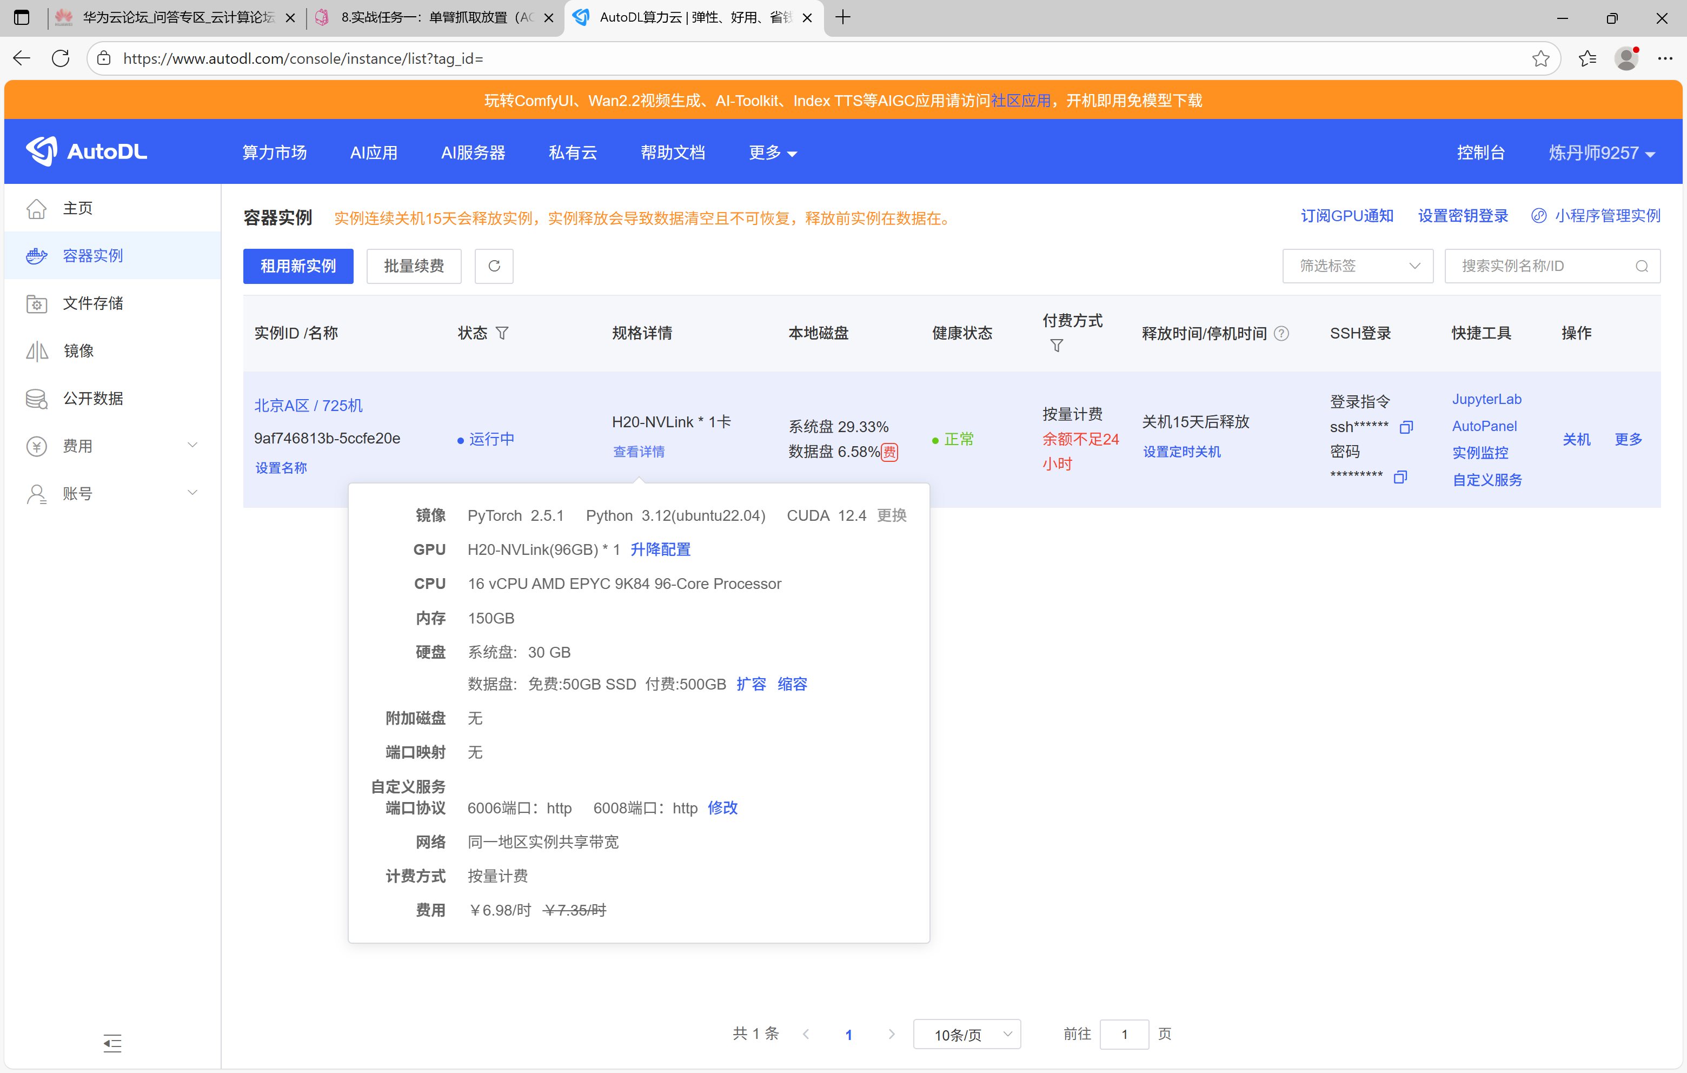Open 算力市场 in the top navigation
Viewport: 1687px width, 1073px height.
coord(275,153)
